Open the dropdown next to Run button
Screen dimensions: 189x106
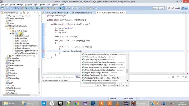tap(39, 8)
